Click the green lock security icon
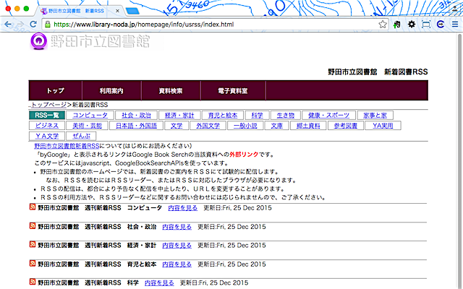The image size is (463, 289). point(47,24)
